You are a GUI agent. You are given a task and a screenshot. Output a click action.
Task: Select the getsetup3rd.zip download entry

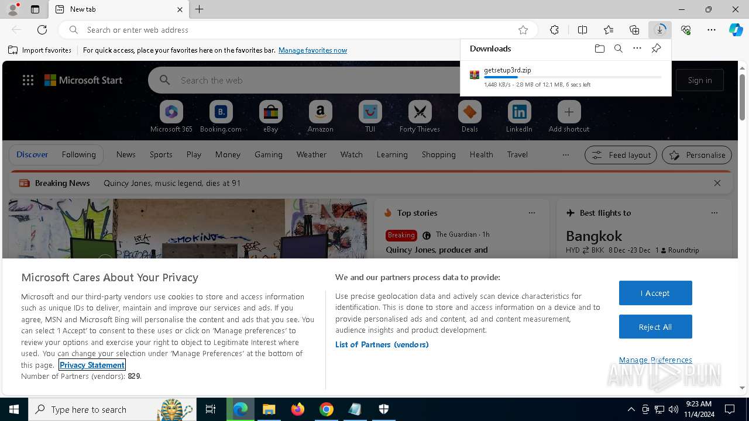(x=566, y=77)
